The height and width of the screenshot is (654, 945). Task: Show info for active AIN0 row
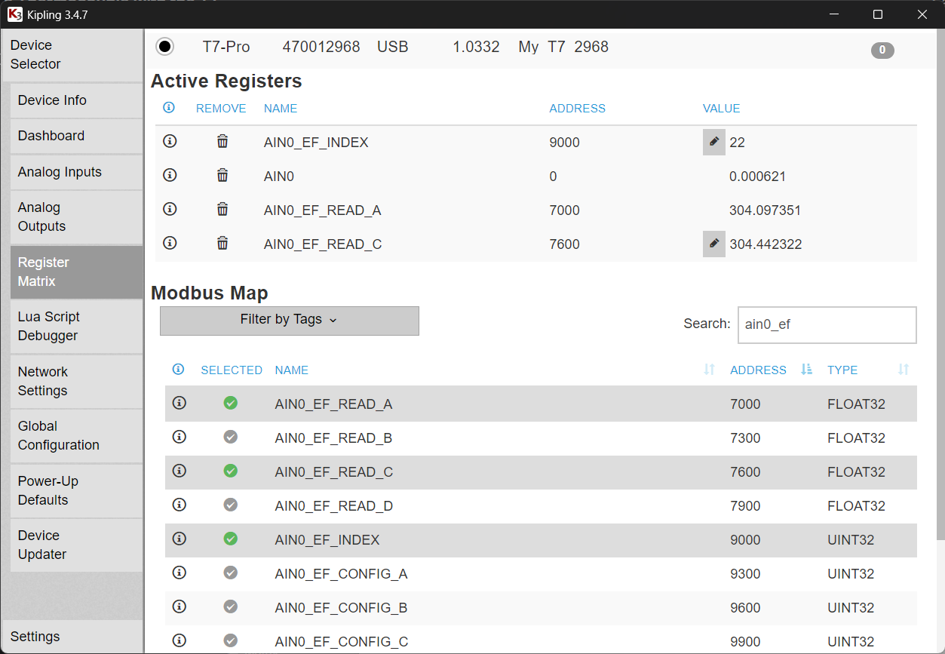(170, 175)
